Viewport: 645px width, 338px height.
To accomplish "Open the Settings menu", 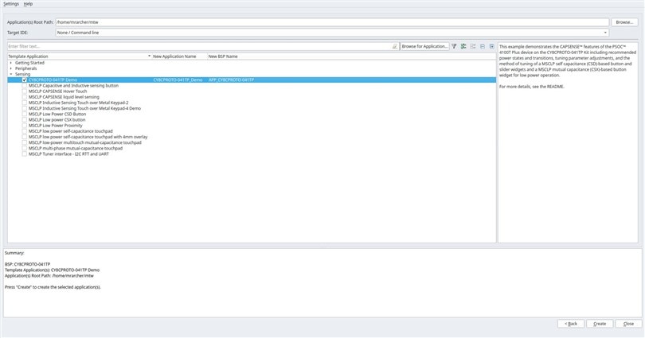I will click(11, 4).
